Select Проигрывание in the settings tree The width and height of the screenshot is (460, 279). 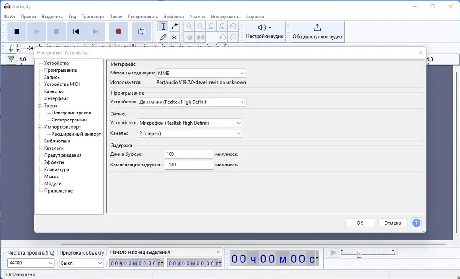[60, 70]
